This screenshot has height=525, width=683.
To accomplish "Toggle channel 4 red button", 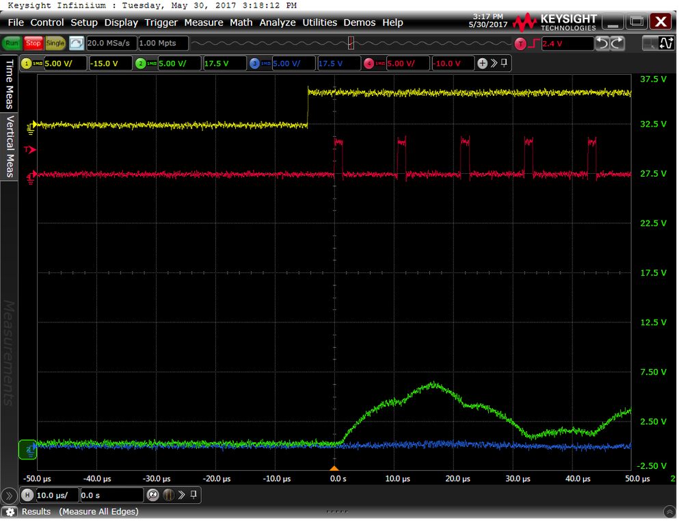I will [x=369, y=64].
